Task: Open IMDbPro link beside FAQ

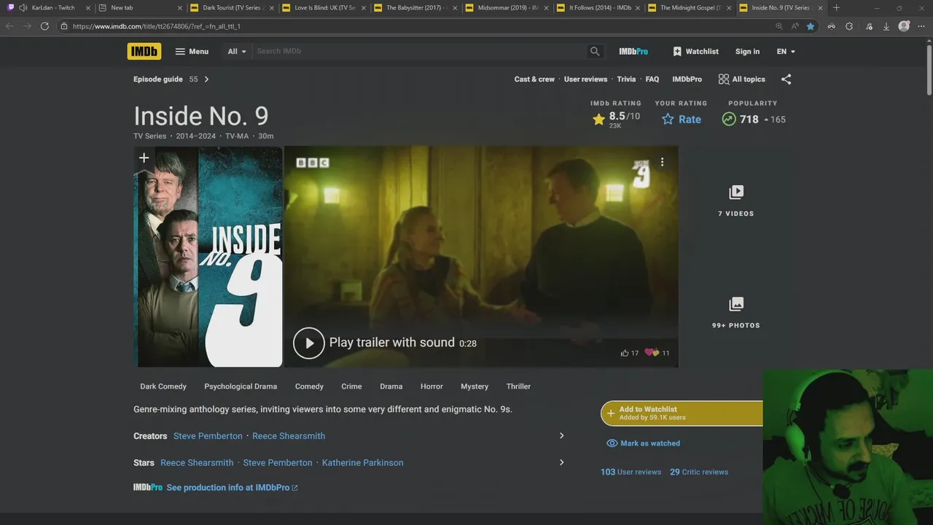Action: point(687,79)
